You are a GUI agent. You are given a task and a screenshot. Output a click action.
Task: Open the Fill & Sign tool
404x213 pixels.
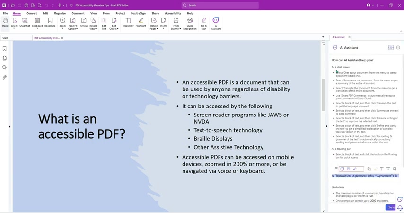(203, 24)
